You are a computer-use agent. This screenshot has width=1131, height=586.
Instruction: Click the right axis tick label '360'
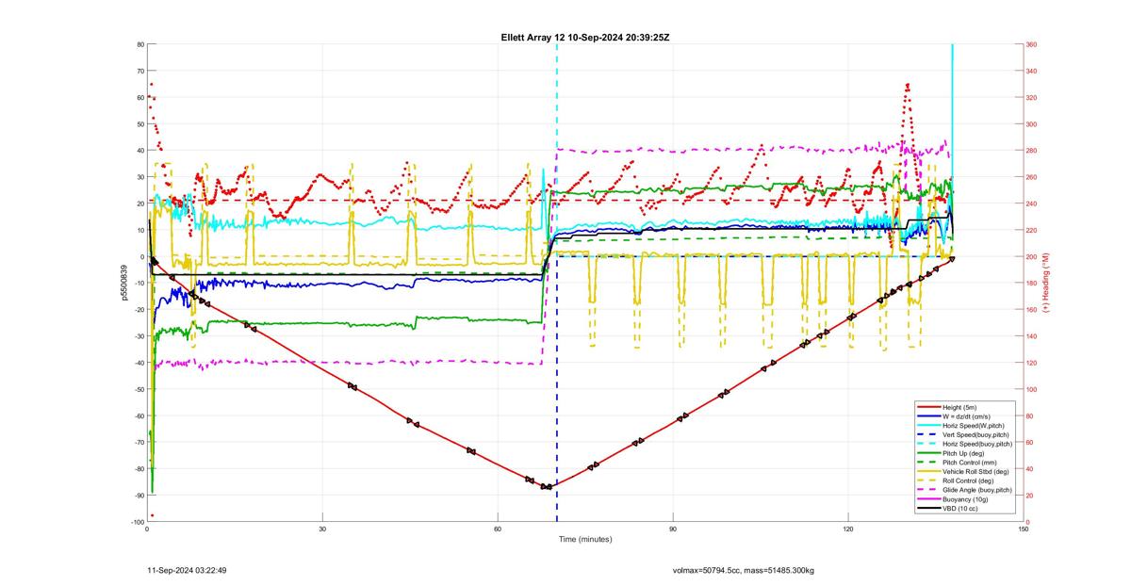[1032, 44]
